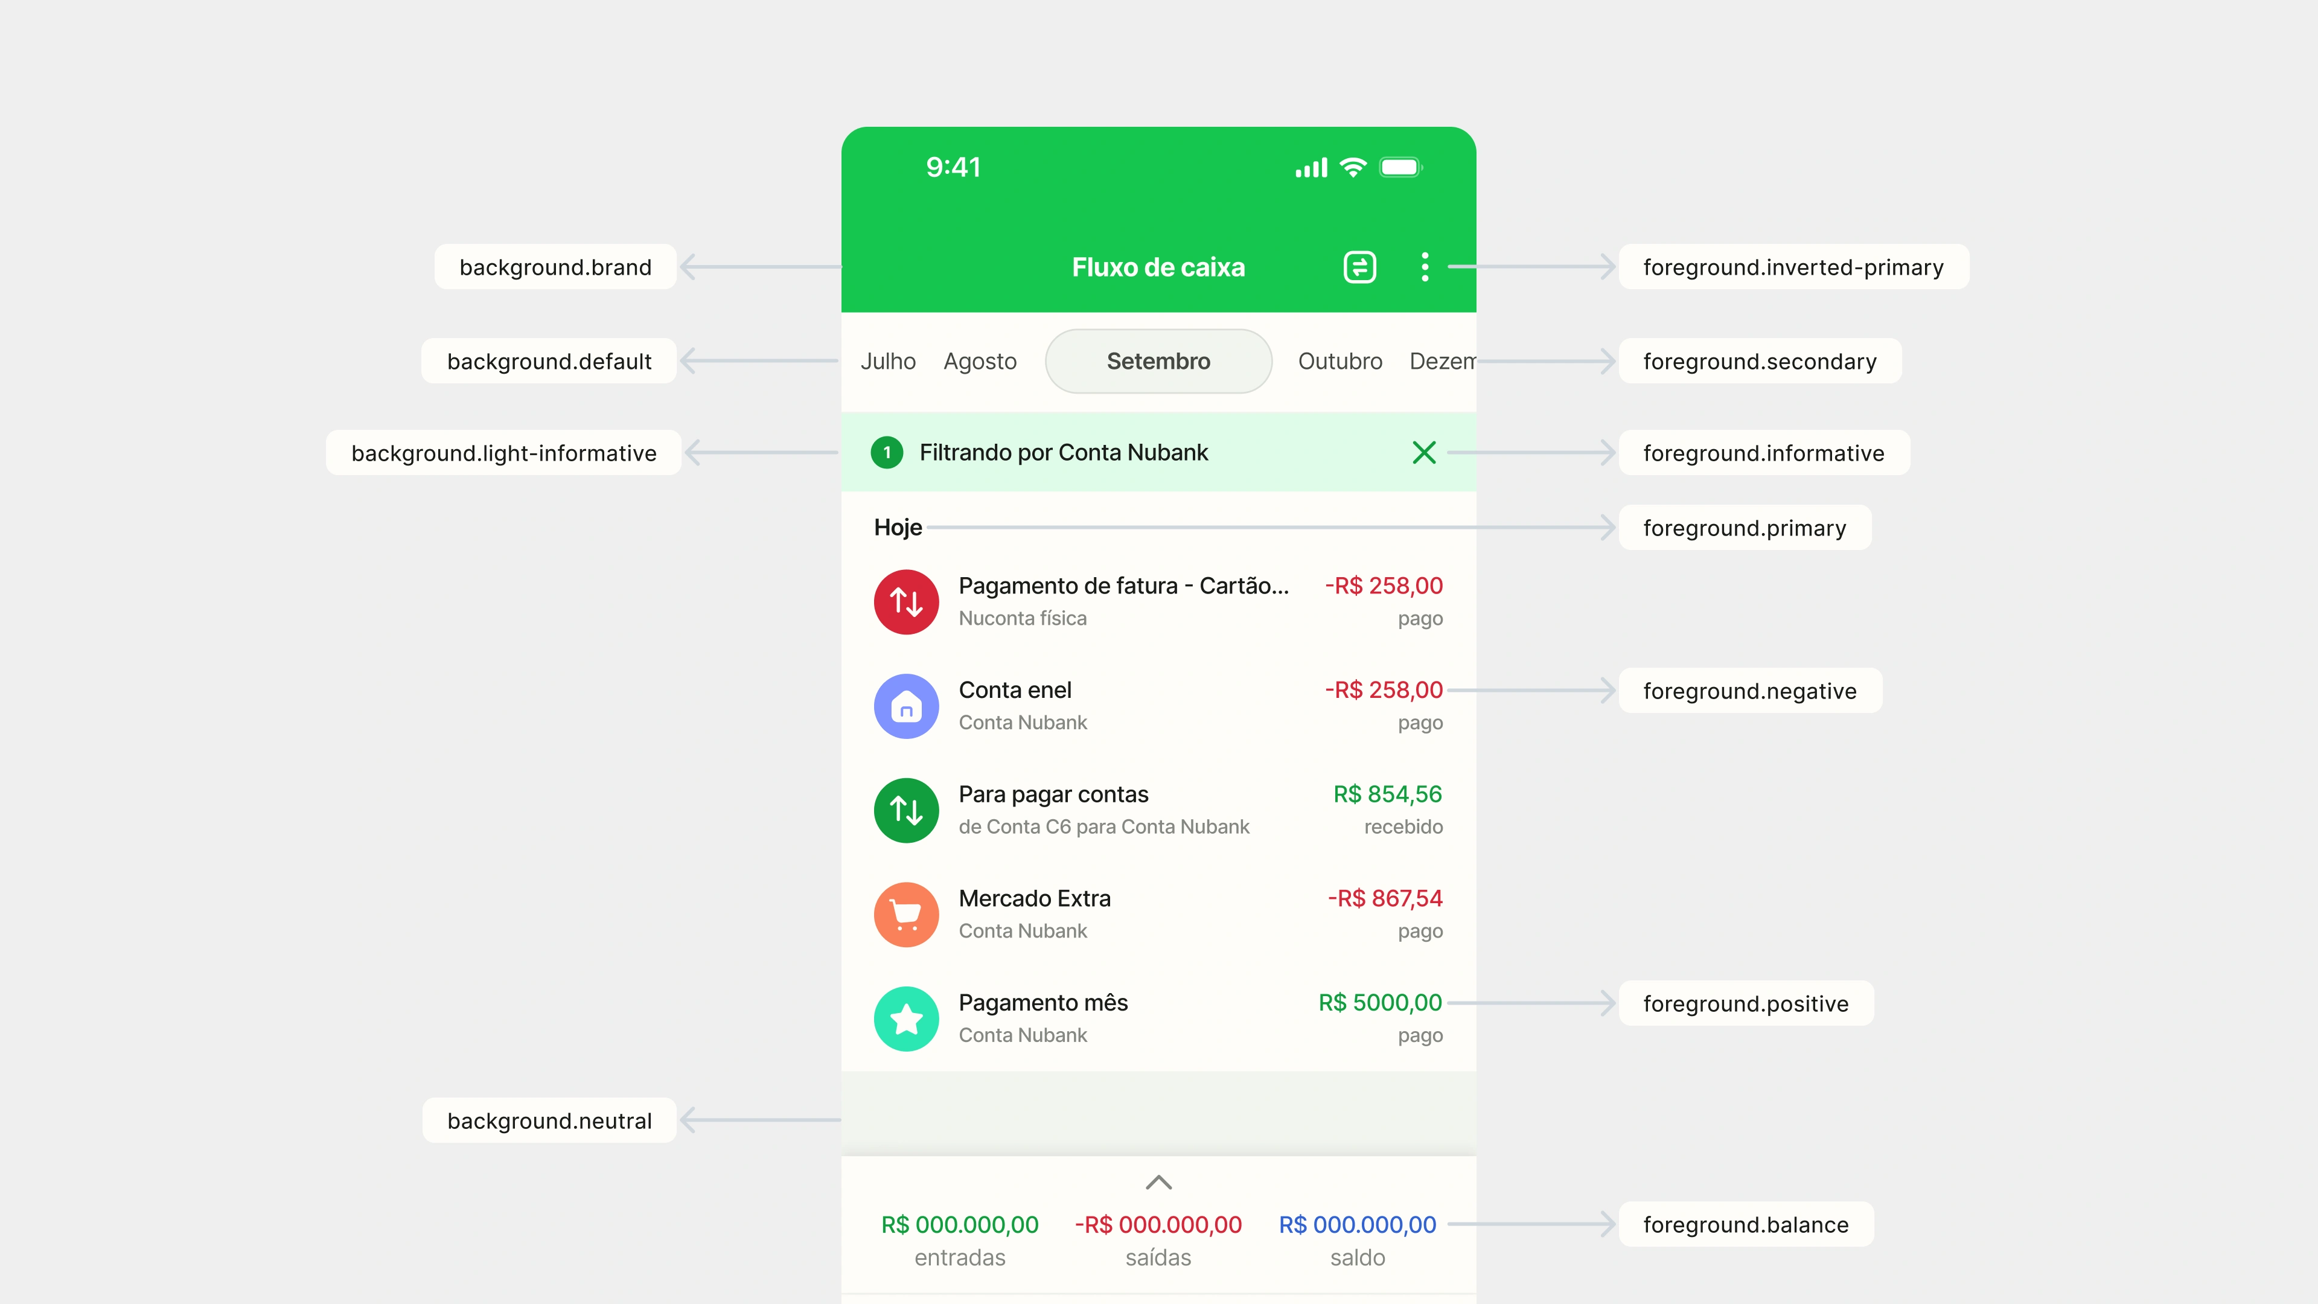Click the green filter count badge
Image resolution: width=2318 pixels, height=1304 pixels.
(886, 453)
